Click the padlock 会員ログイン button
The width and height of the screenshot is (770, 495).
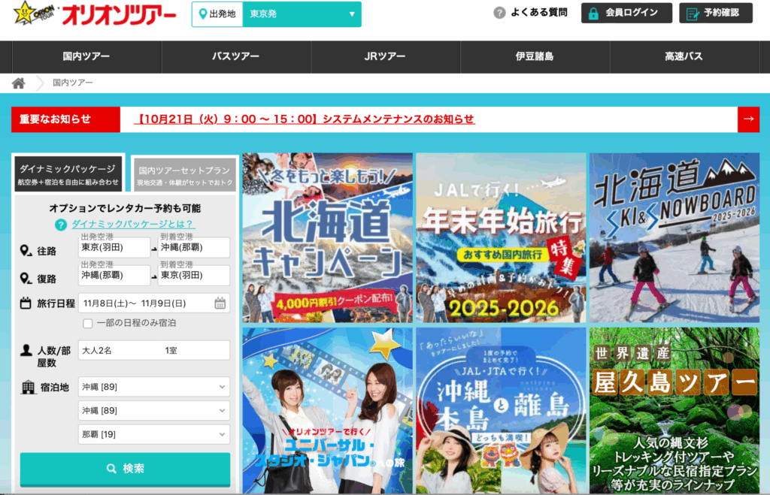coord(626,13)
